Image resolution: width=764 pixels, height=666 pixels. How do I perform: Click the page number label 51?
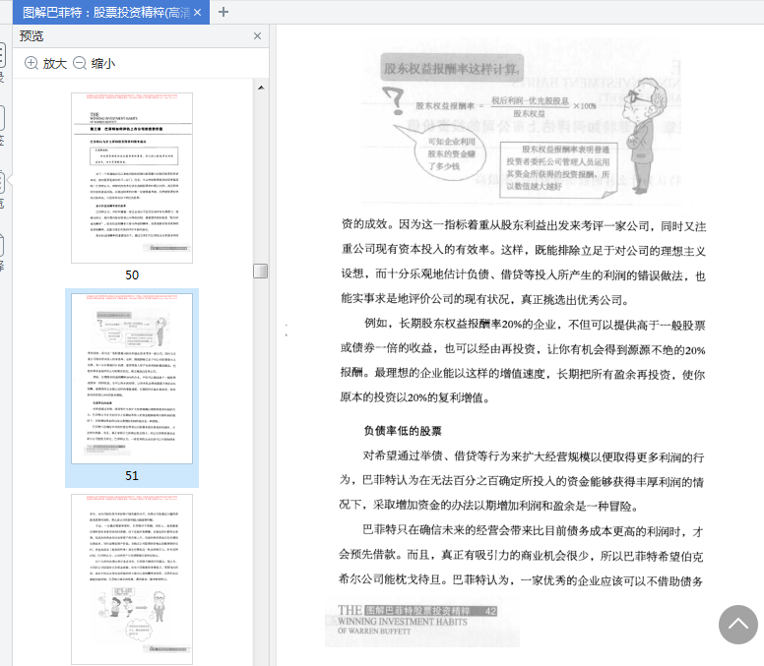(132, 476)
